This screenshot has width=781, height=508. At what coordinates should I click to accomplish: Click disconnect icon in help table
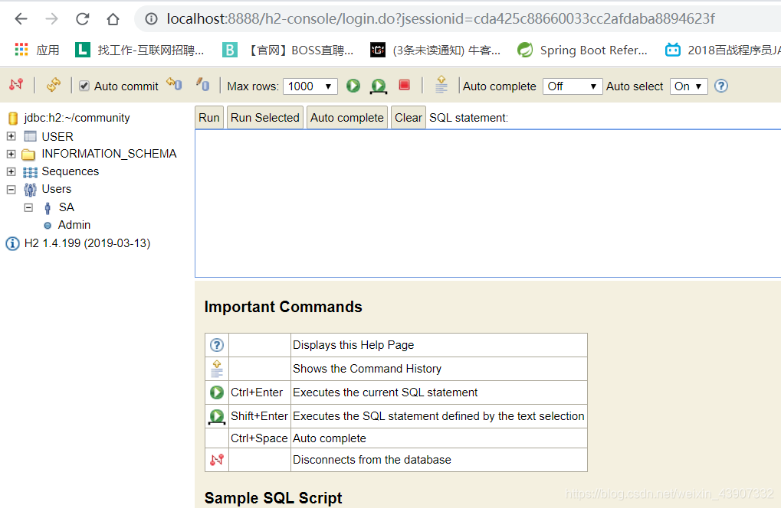tap(217, 460)
